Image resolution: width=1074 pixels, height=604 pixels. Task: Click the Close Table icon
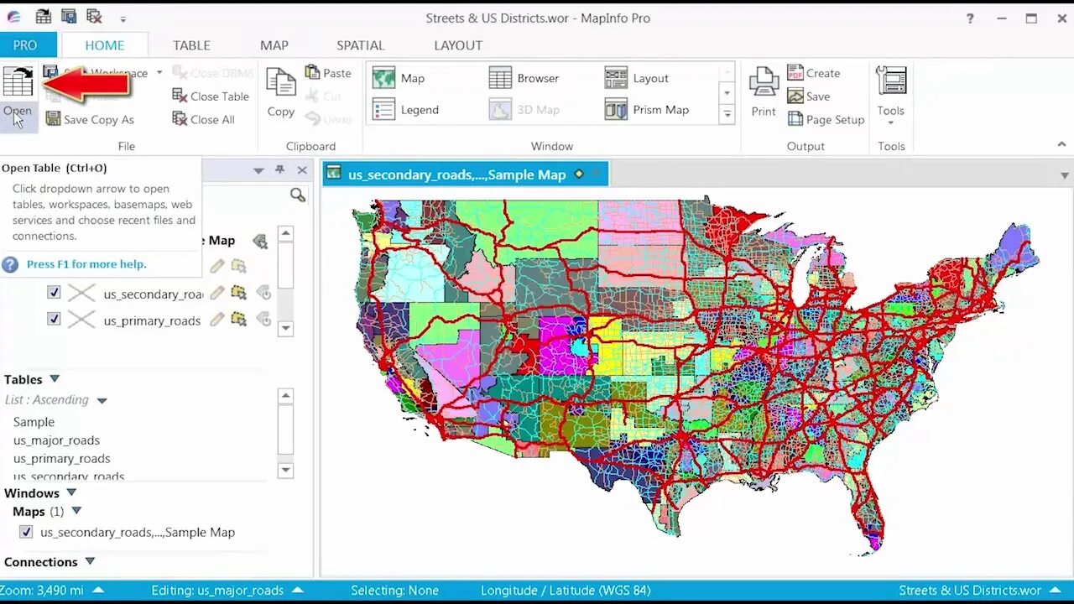point(180,96)
